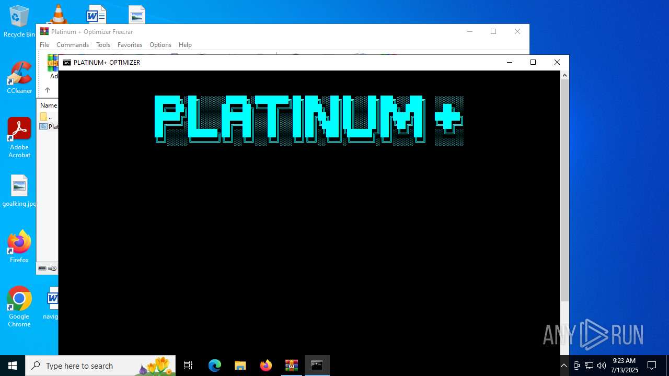The width and height of the screenshot is (669, 376).
Task: Select the parent folder '..' row in WinRAR
Action: [49, 117]
